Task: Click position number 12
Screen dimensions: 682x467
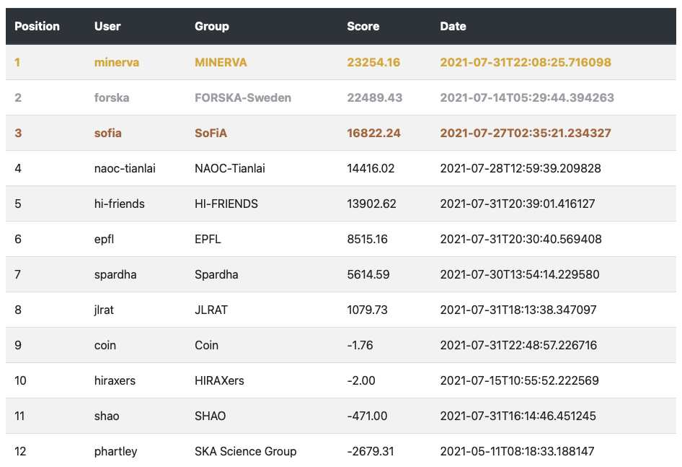Action: [20, 451]
